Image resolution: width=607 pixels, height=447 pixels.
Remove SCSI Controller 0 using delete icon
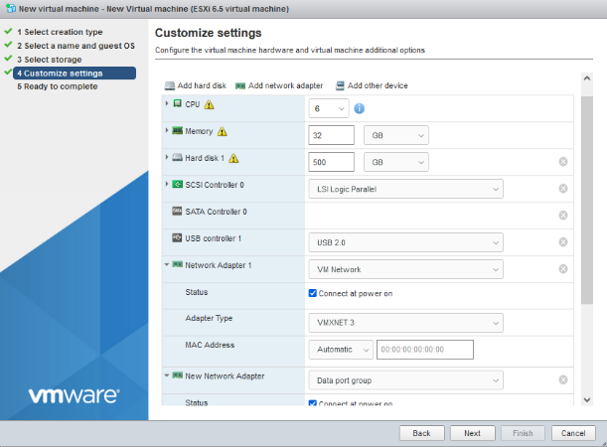point(563,188)
